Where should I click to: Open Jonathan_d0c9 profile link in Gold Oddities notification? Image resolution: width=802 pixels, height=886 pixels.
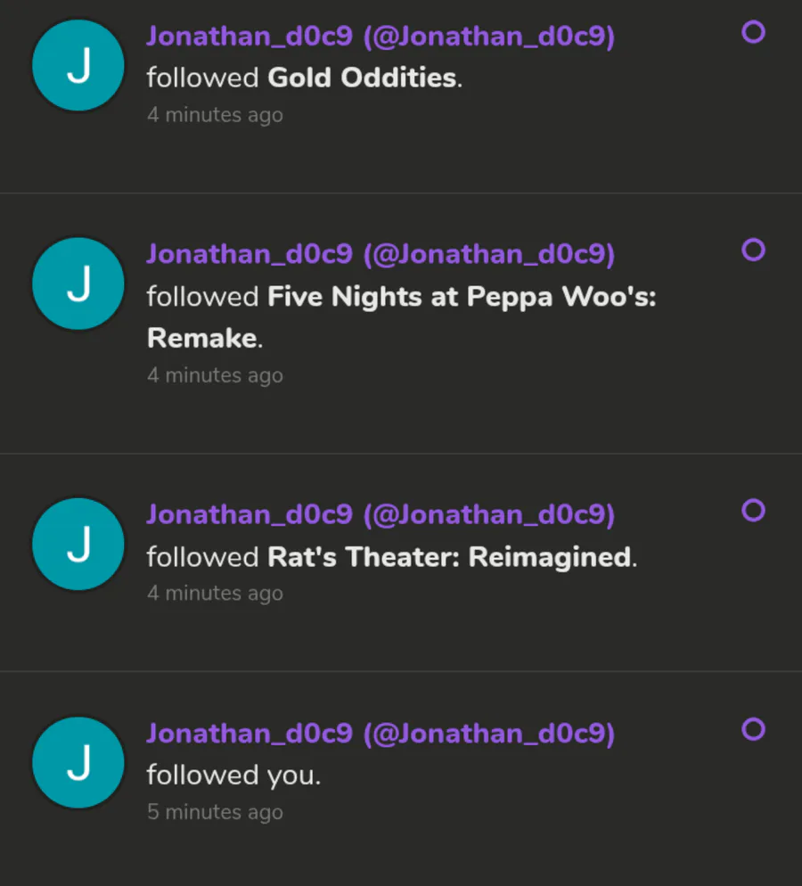click(x=381, y=37)
